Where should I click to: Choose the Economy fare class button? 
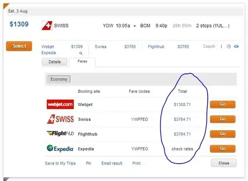click(x=59, y=79)
